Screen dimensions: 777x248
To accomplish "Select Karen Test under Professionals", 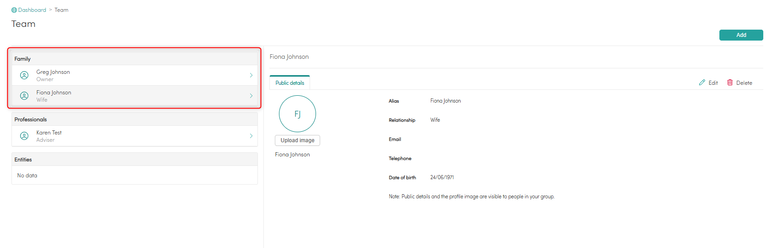I will tap(49, 133).
